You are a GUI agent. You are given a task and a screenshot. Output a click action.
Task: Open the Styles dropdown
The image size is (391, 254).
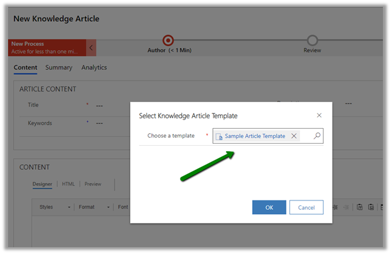54,207
